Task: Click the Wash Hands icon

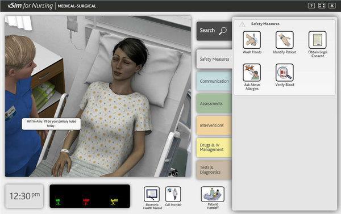Action: coord(252,40)
